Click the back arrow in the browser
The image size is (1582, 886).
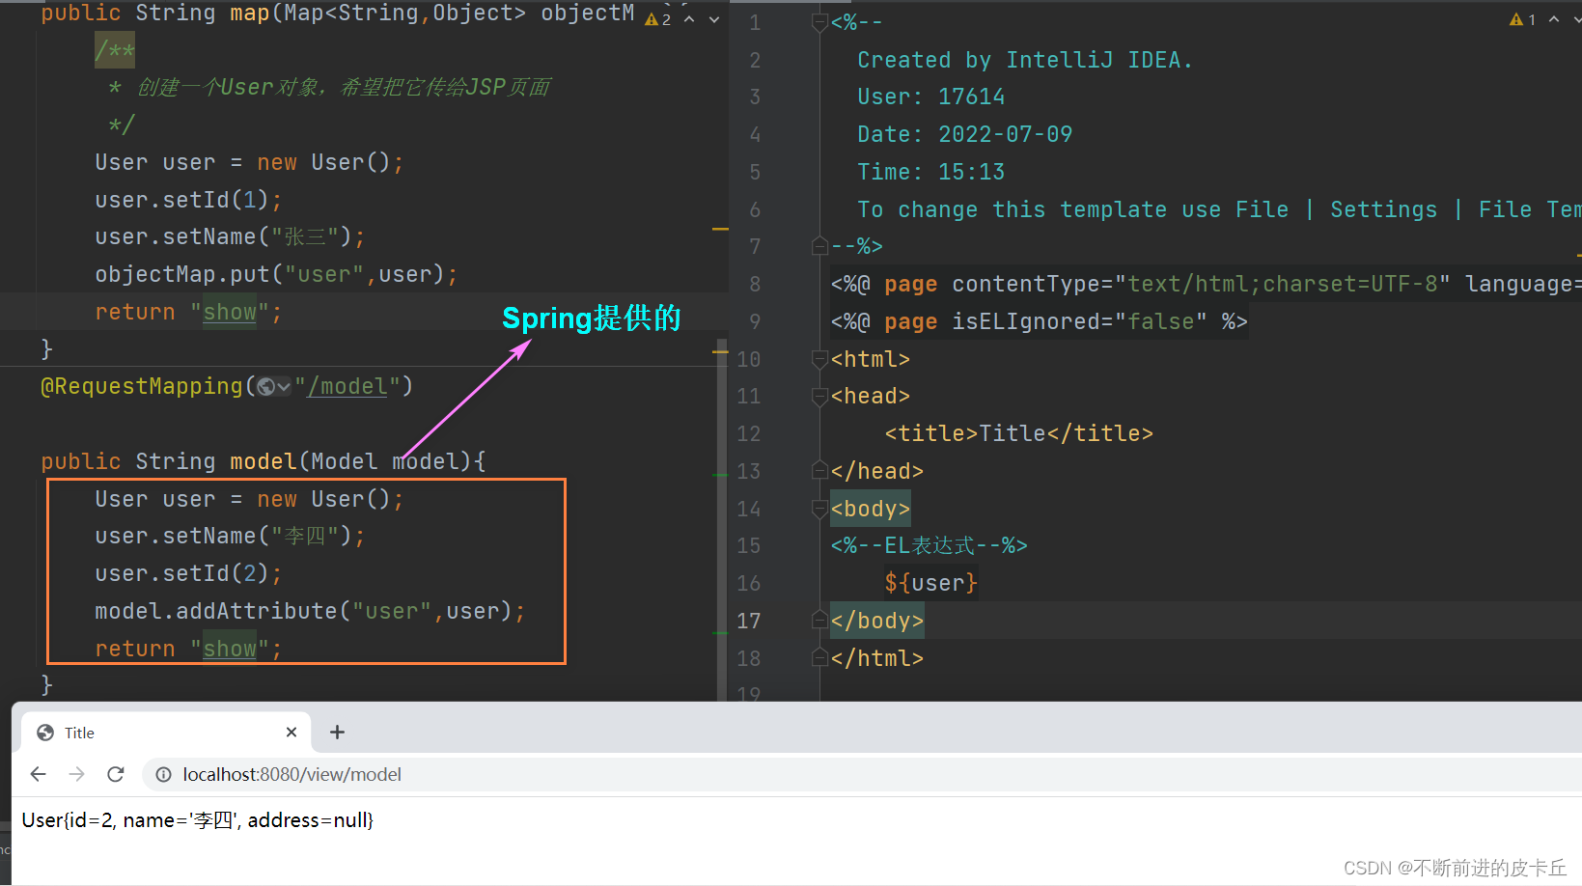click(38, 774)
